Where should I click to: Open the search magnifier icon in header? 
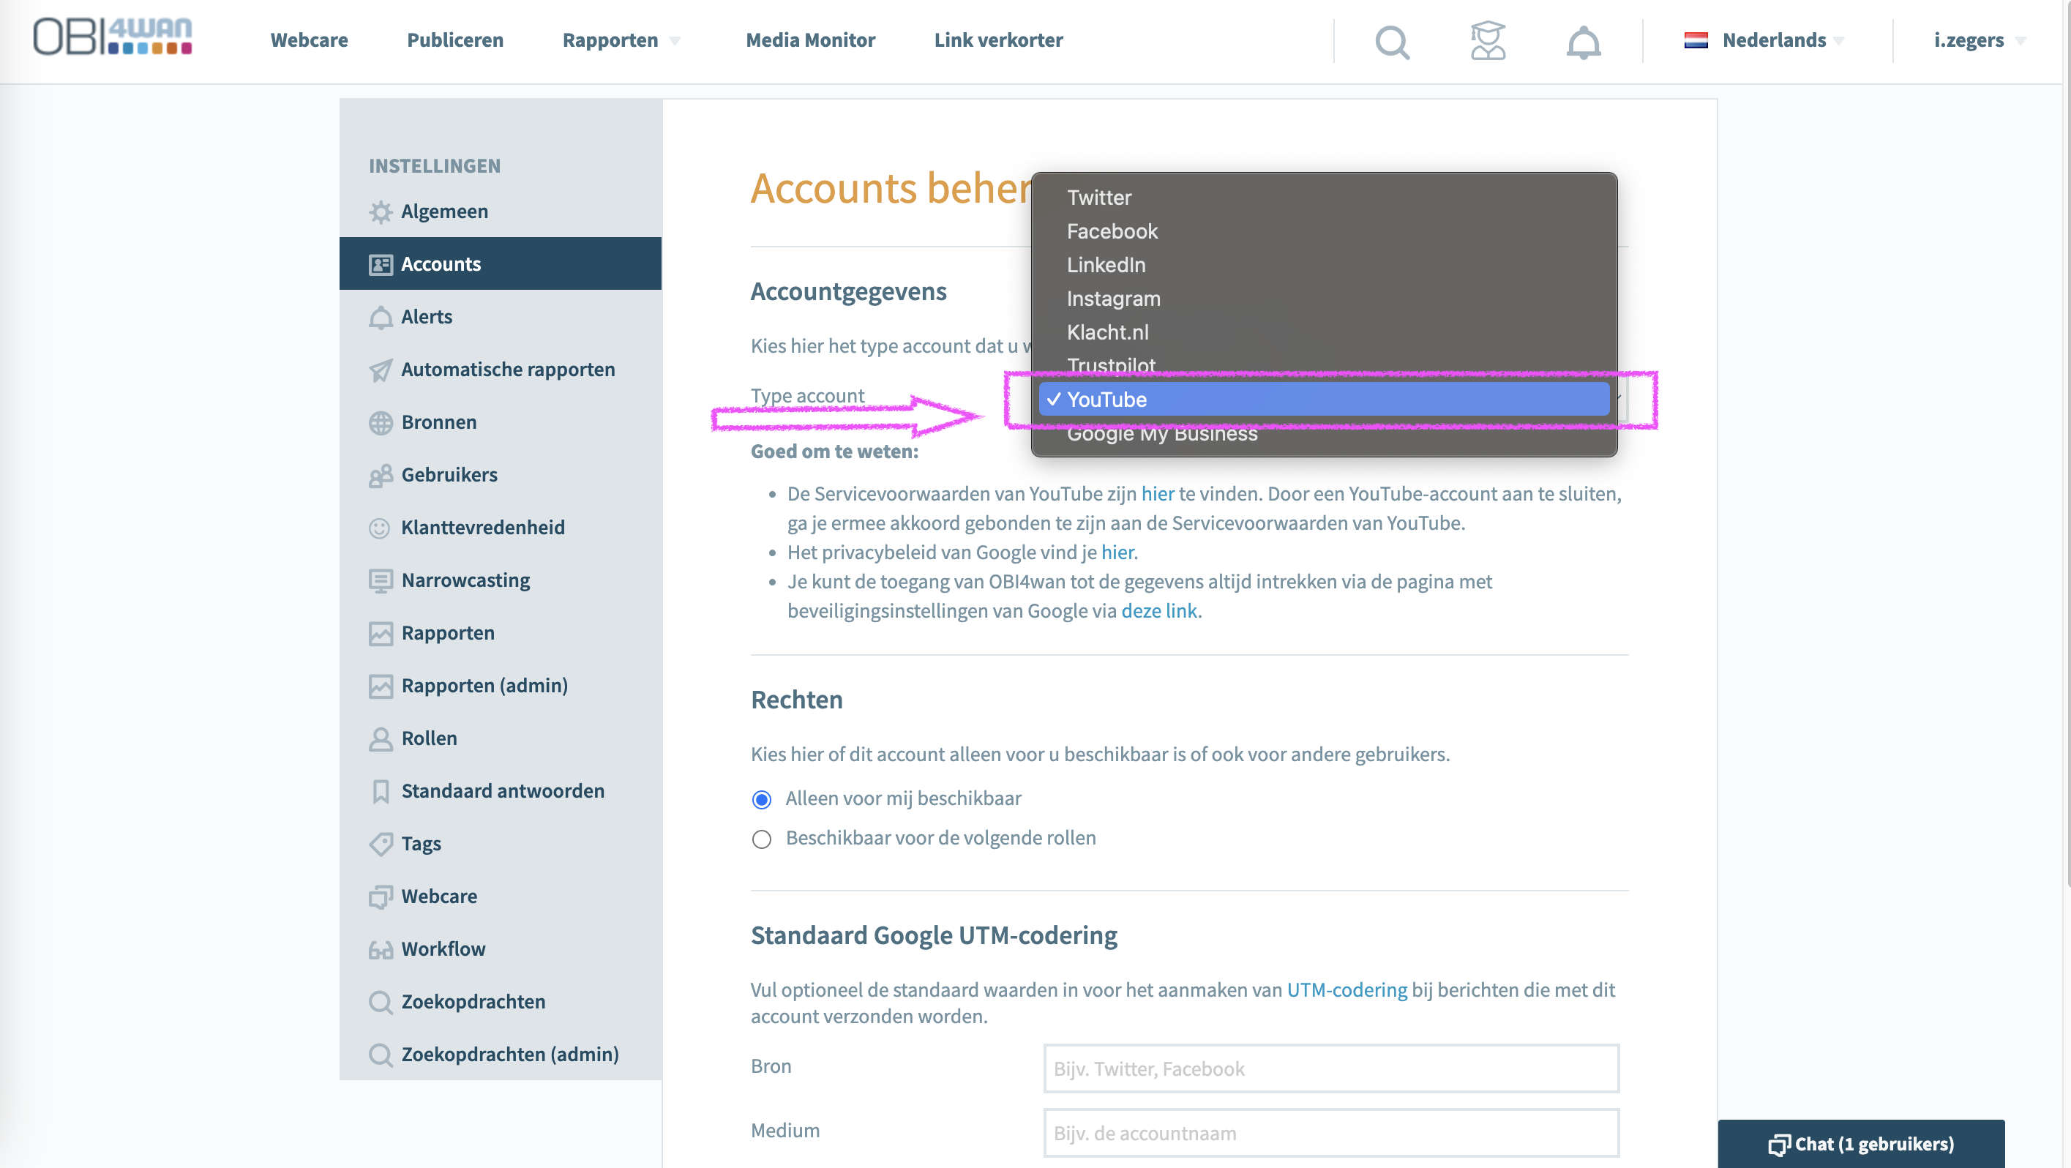click(x=1392, y=41)
